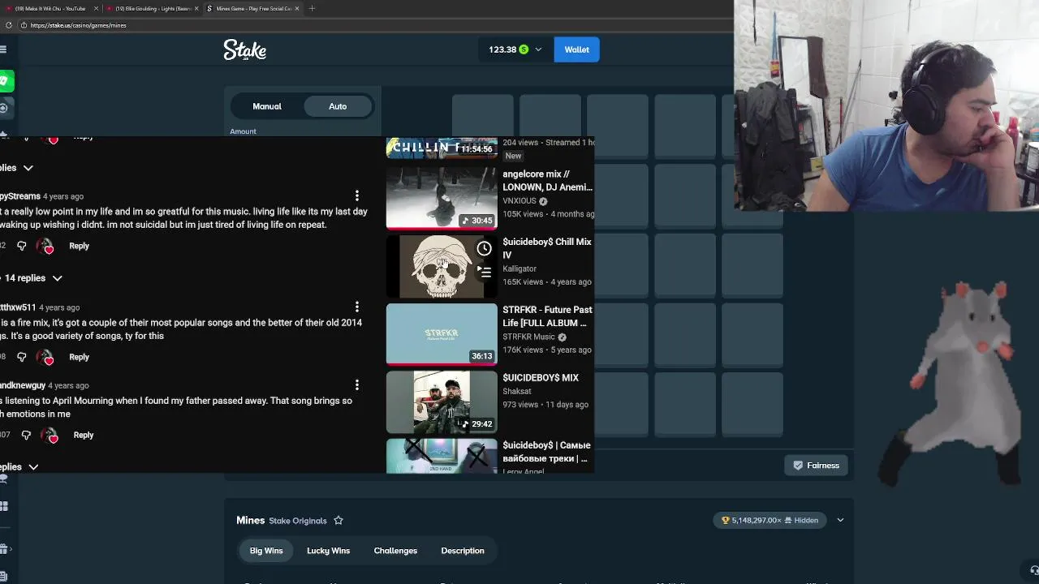Open the STRFKR Music channel name
Screen dimensions: 1039x584
click(528, 337)
